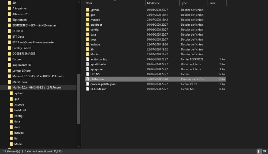
Task: Select the lib folder icon in file list
Action: point(88,49)
